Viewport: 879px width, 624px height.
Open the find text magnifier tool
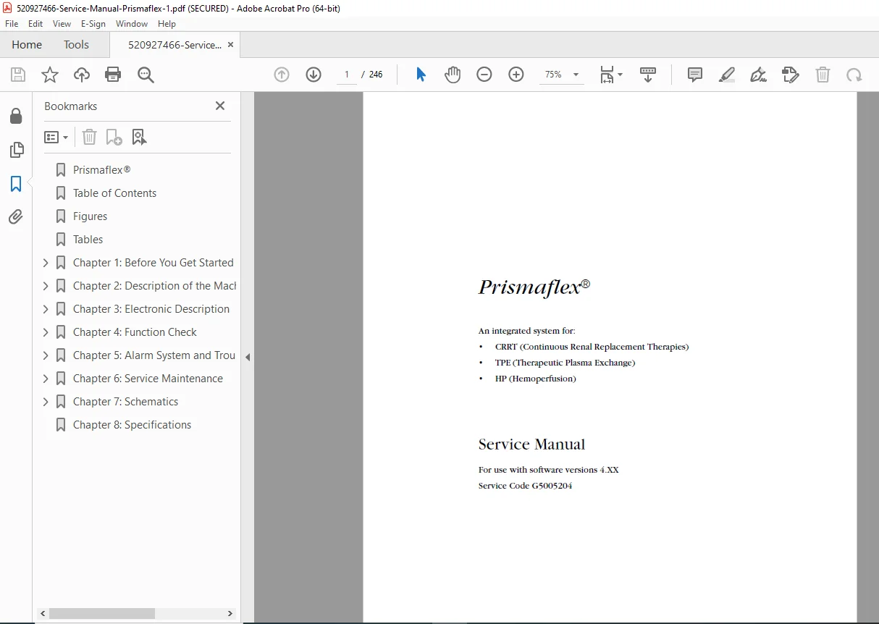(x=146, y=75)
